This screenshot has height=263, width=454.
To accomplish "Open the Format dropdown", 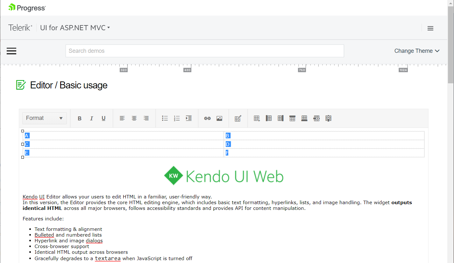I will 45,118.
